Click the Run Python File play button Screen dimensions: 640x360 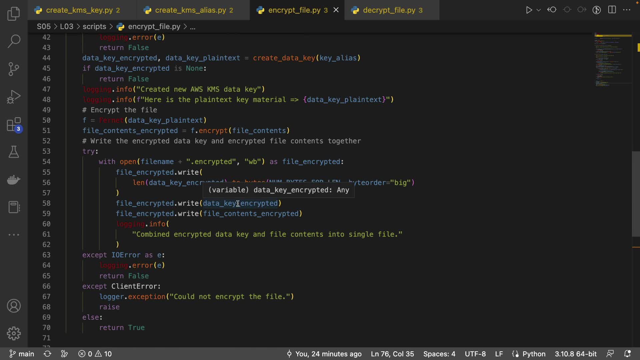click(x=529, y=10)
